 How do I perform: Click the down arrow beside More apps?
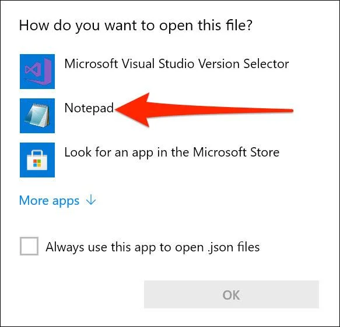91,200
